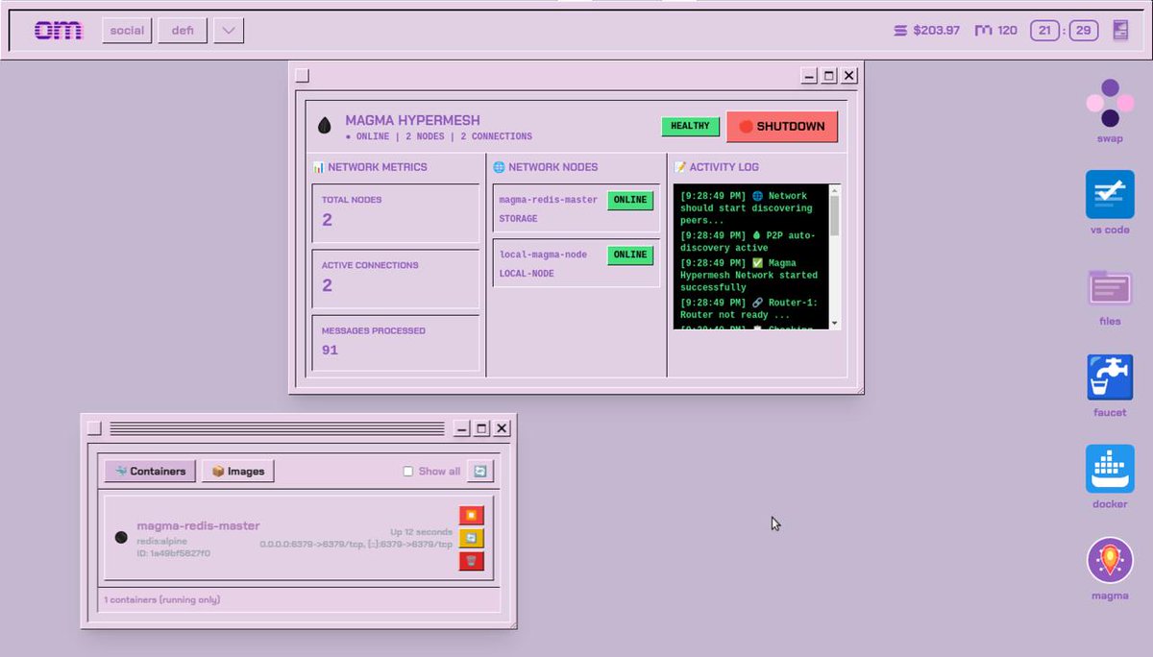The width and height of the screenshot is (1153, 657).
Task: Click ONLINE badge for local-magma-node
Action: coord(630,255)
